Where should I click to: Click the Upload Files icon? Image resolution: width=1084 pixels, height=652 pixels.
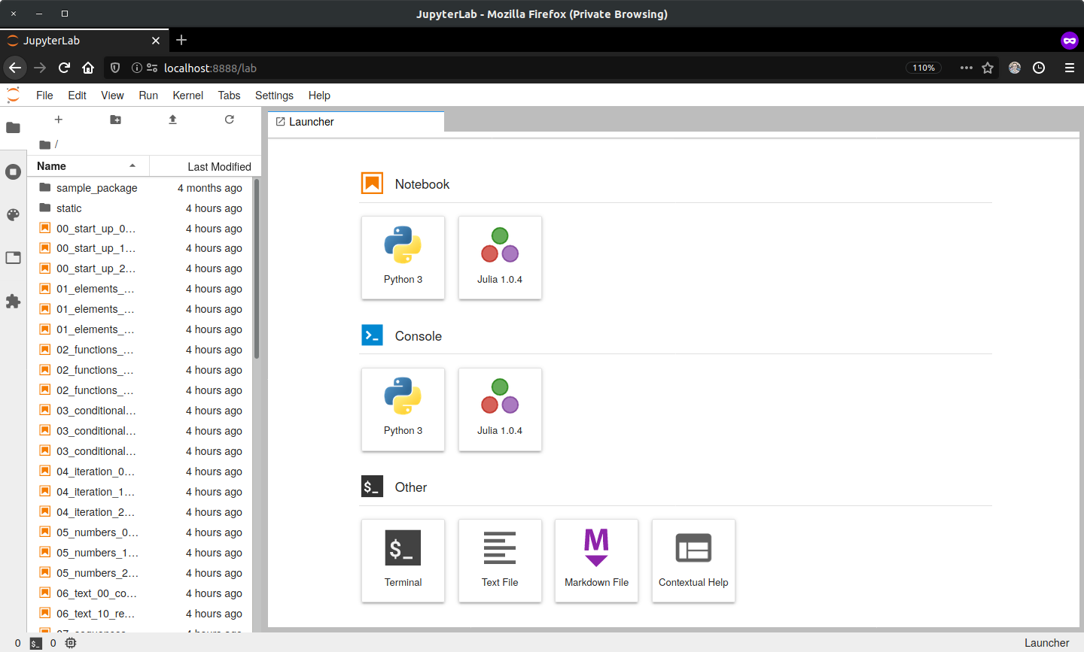tap(172, 120)
